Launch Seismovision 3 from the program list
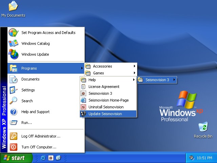The image size is (217, 163). pyautogui.click(x=100, y=93)
